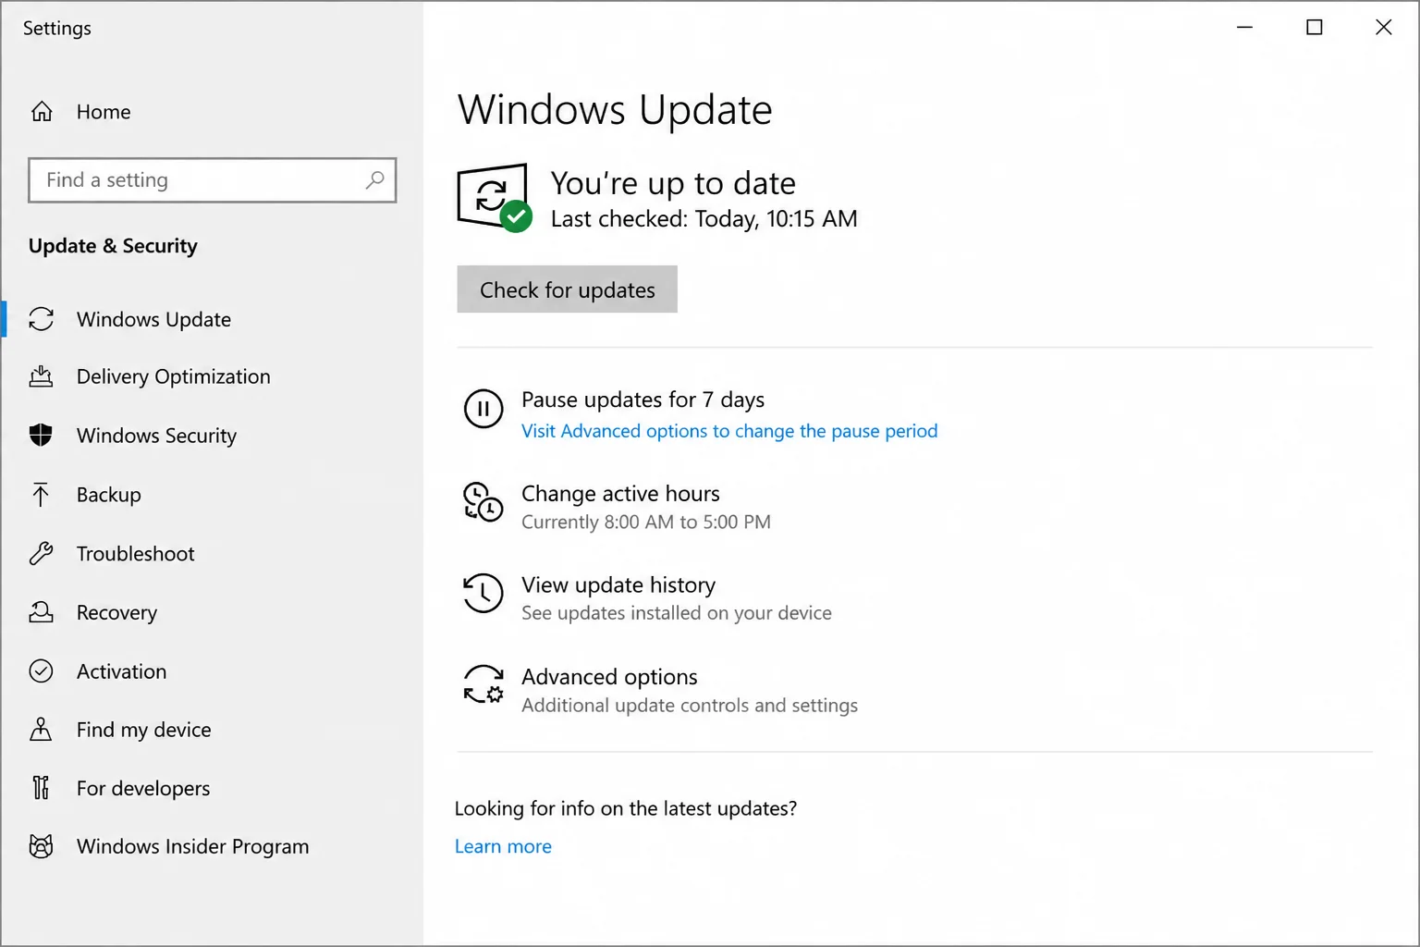
Task: Click the pause circle icon
Action: pyautogui.click(x=484, y=409)
